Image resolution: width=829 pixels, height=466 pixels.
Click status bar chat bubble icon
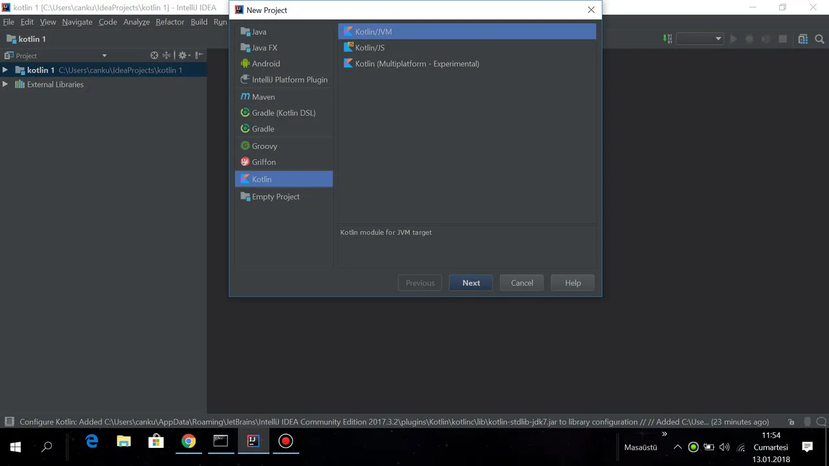[821, 422]
